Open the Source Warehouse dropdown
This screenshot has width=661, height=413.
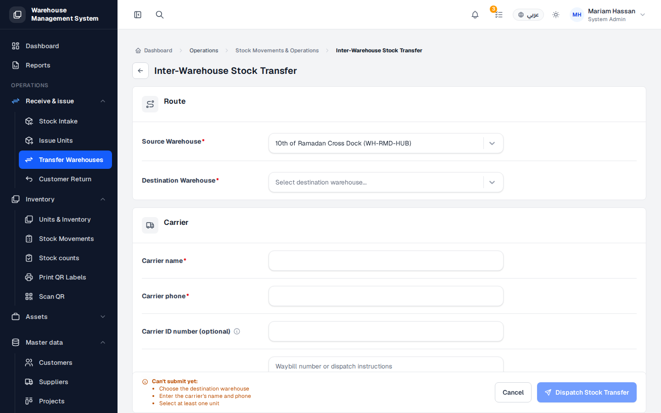386,143
